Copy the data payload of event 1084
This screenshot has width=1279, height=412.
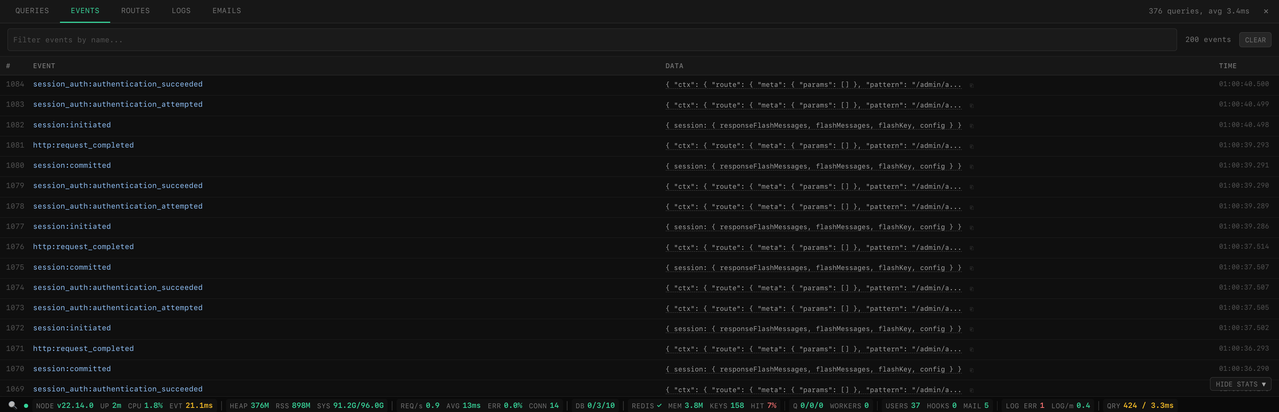[x=971, y=85]
